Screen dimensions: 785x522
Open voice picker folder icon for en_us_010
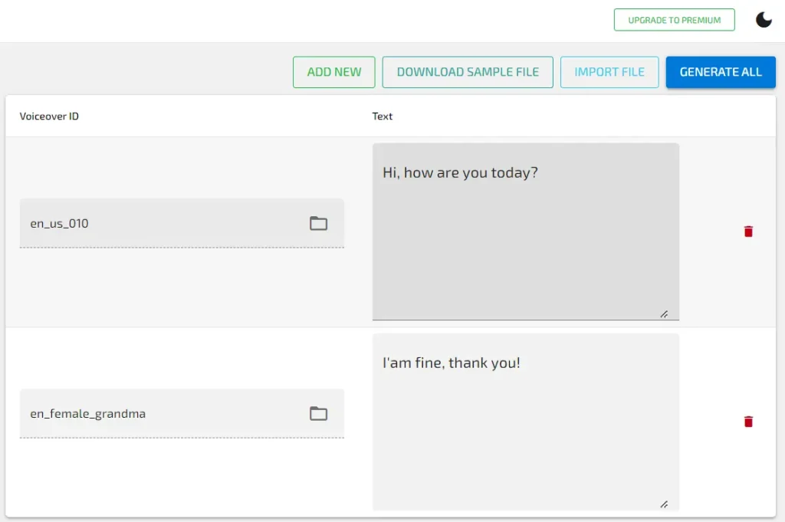pyautogui.click(x=318, y=224)
